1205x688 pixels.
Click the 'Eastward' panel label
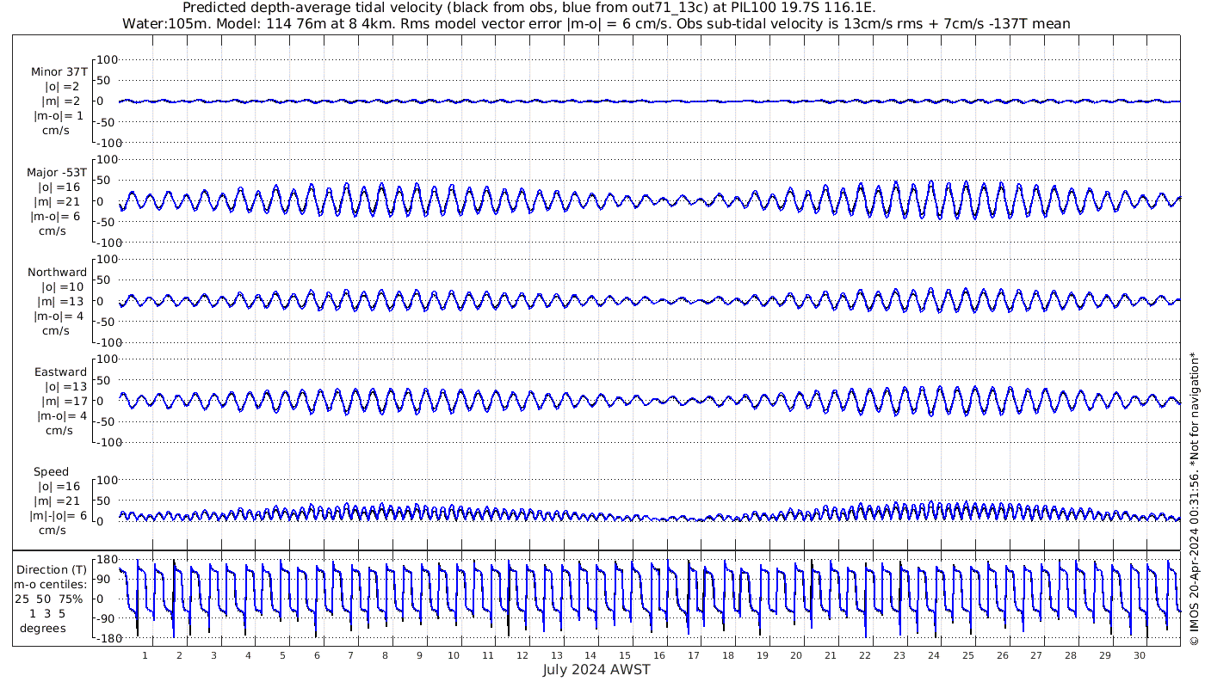point(60,372)
